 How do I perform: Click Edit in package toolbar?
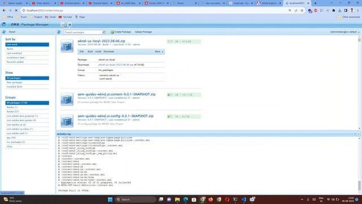pos(81,52)
